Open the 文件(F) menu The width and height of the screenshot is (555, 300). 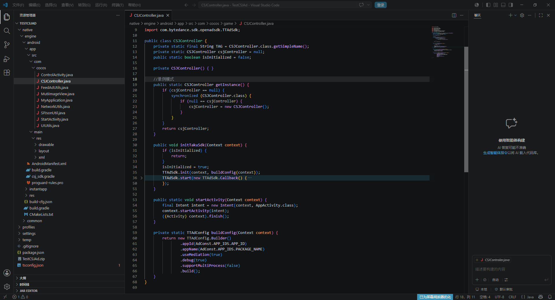point(18,5)
